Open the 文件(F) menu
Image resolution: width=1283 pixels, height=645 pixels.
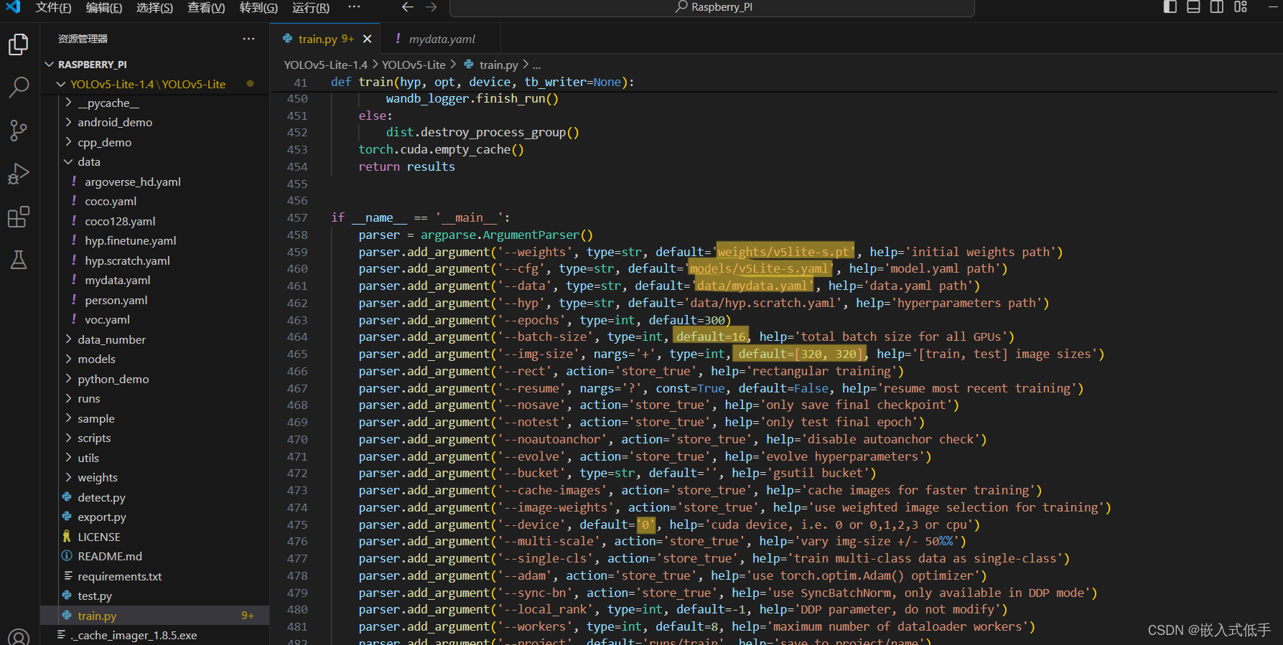pos(53,8)
